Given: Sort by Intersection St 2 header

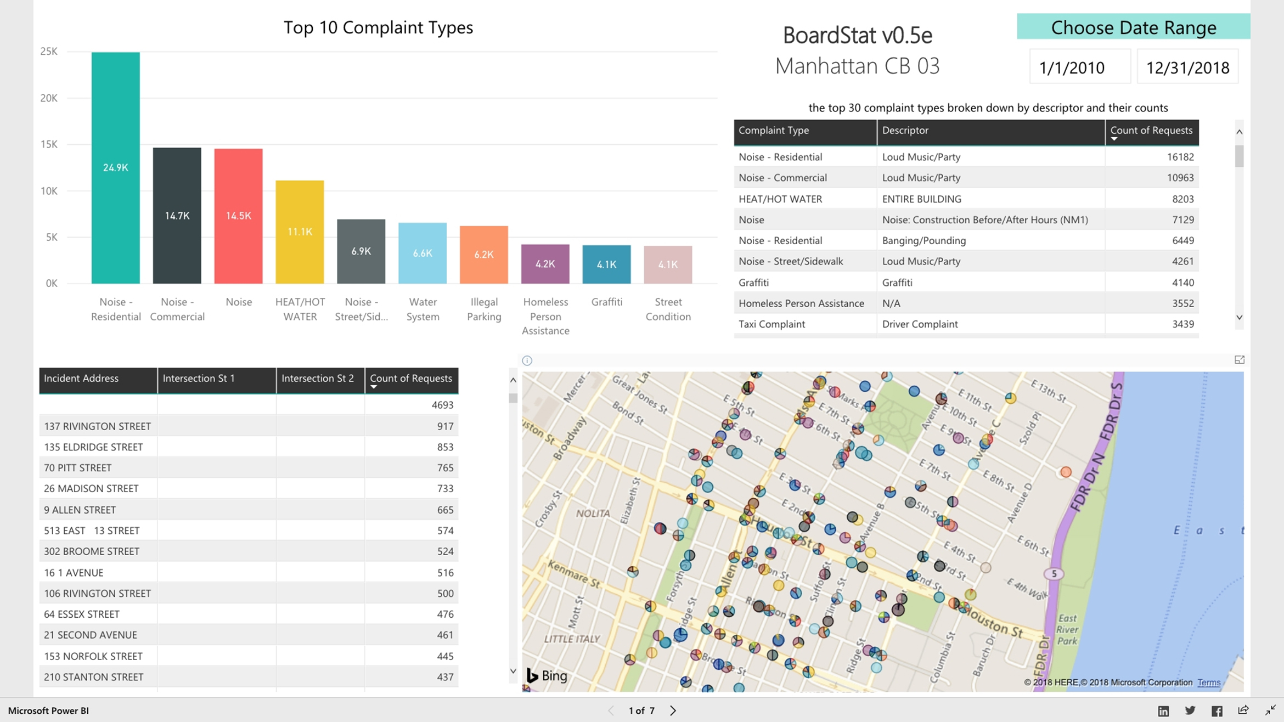Looking at the screenshot, I should (x=320, y=380).
